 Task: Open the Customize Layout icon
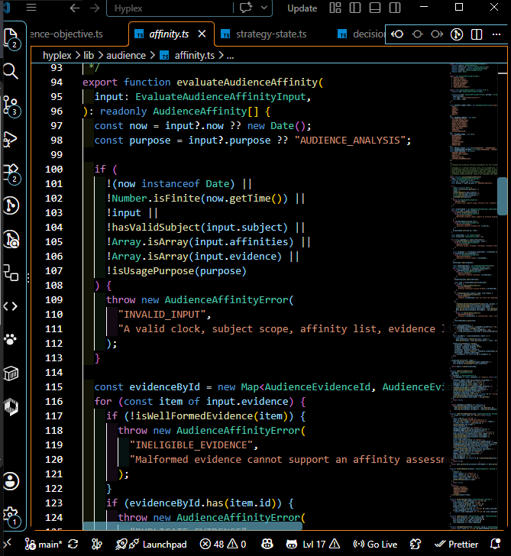click(x=335, y=8)
